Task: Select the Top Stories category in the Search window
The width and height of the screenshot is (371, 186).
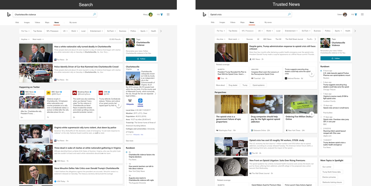Action: point(38,31)
